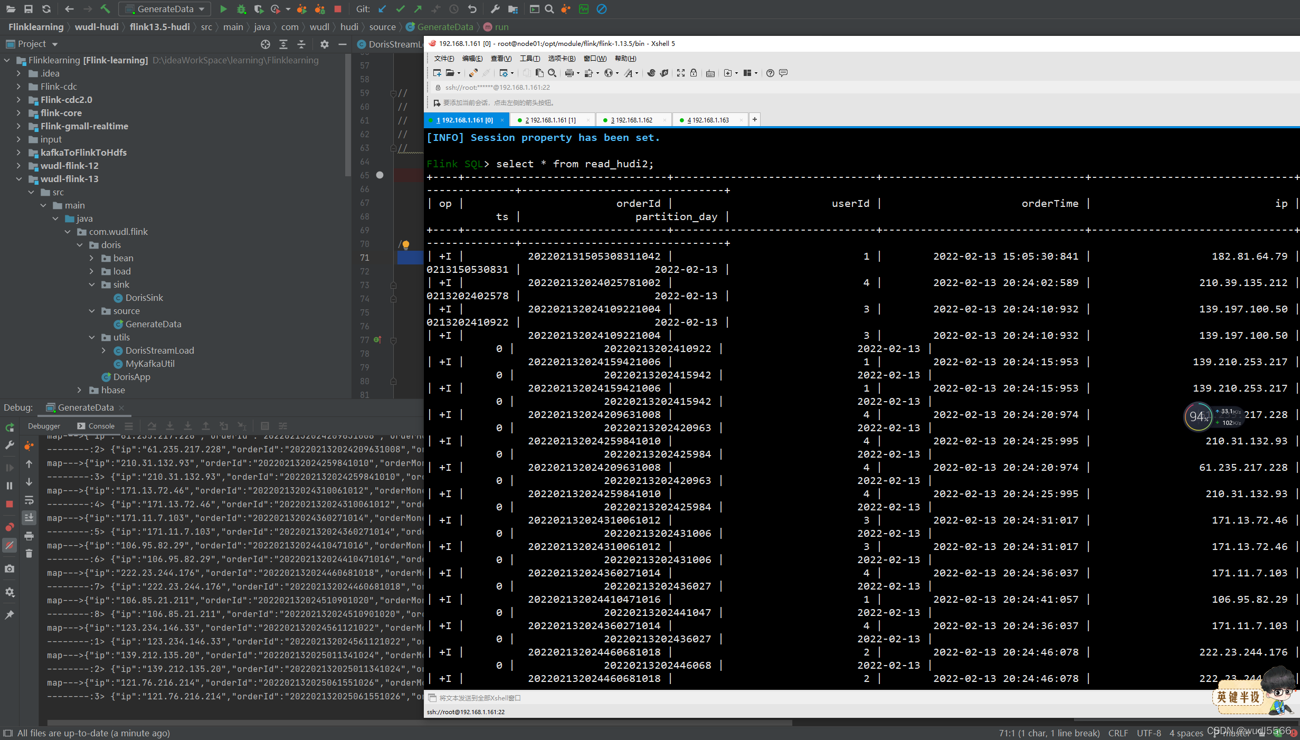Viewport: 1300px width, 740px height.
Task: Click Search Everywhere magnifier icon
Action: click(x=549, y=9)
